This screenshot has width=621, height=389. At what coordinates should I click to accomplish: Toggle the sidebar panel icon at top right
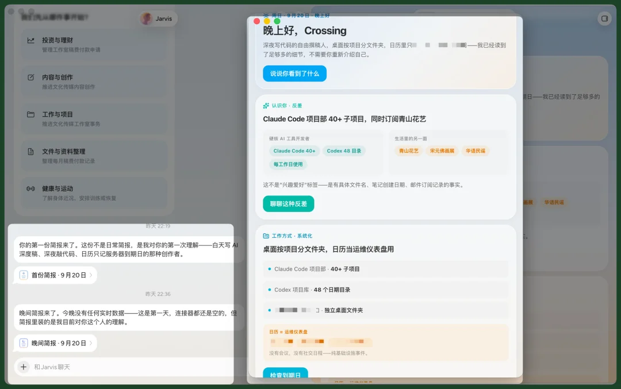(604, 18)
